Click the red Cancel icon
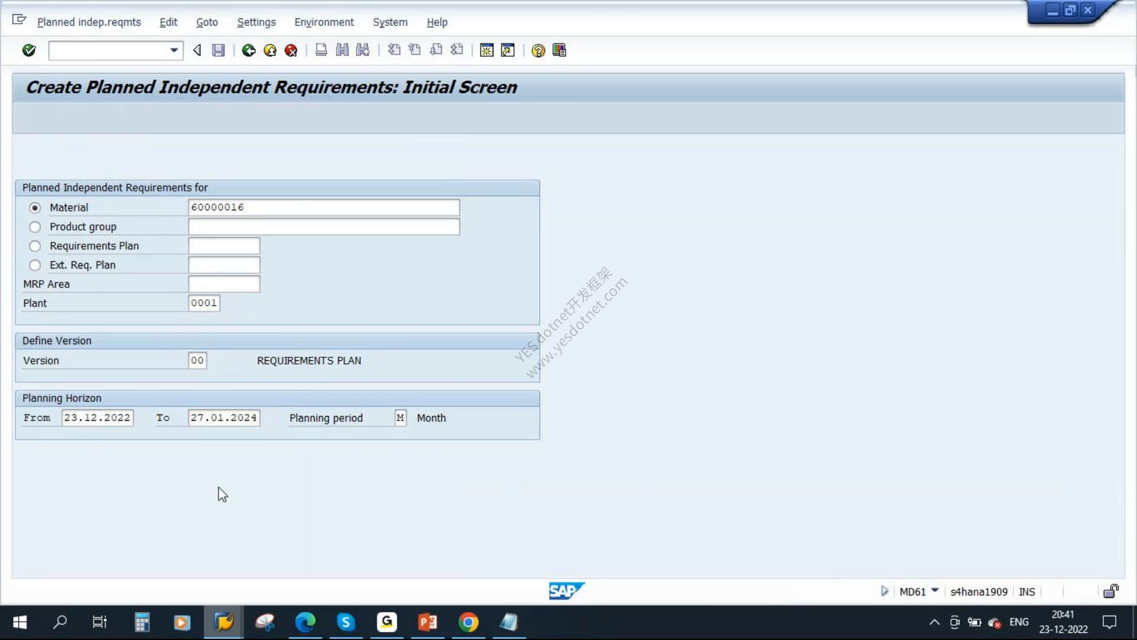The width and height of the screenshot is (1137, 640). pos(291,50)
